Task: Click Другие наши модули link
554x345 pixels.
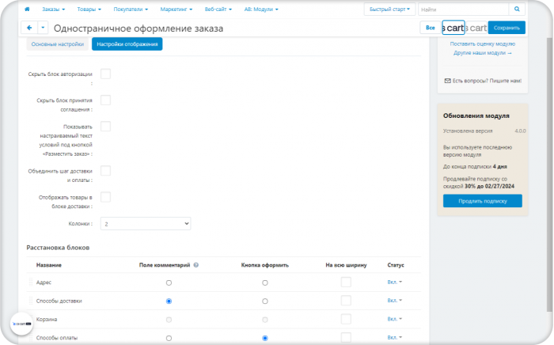Action: 483,53
